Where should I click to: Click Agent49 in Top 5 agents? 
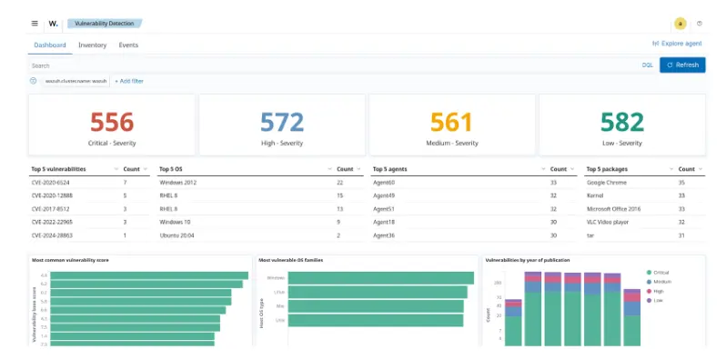coord(384,195)
